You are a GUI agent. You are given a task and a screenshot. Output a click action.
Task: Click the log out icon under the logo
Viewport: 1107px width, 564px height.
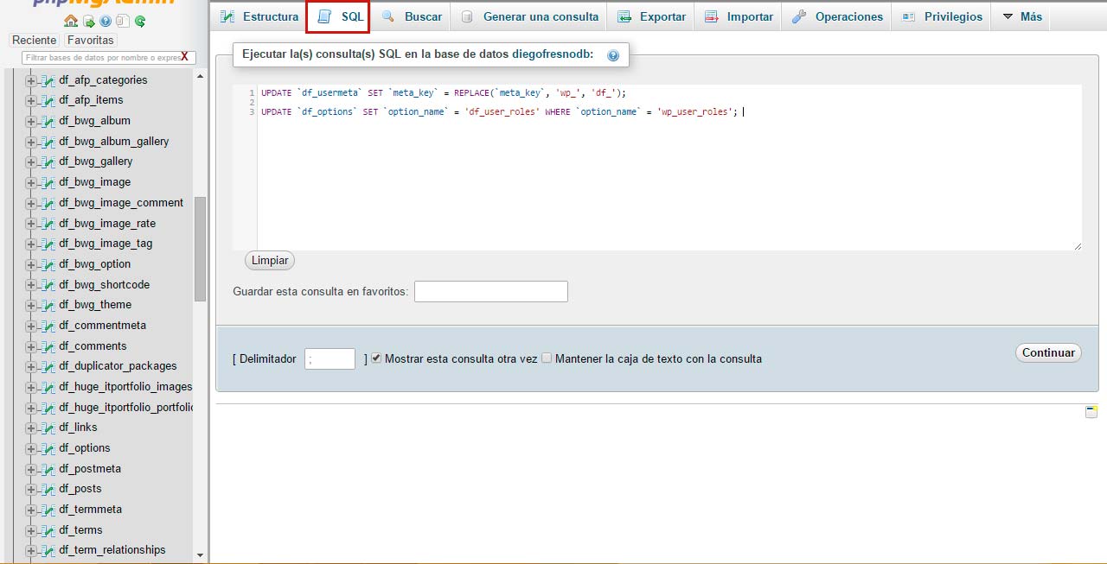point(88,22)
